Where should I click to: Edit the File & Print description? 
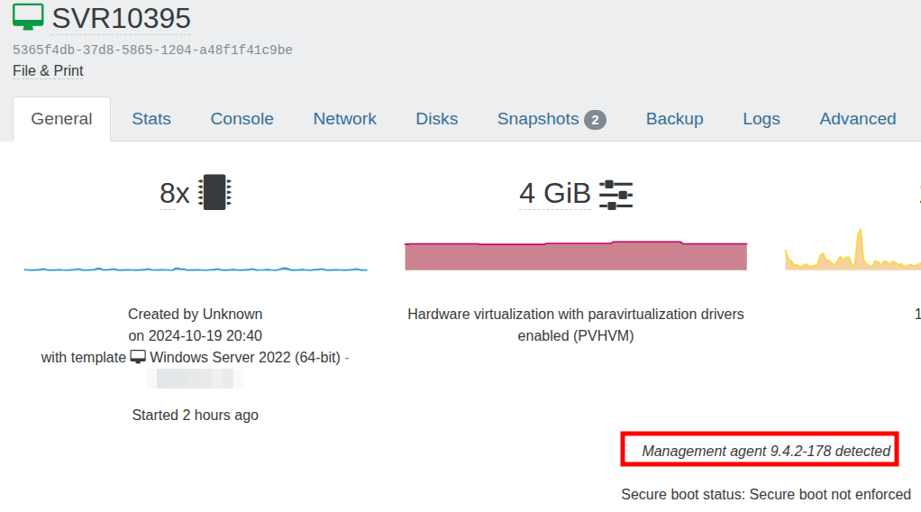48,71
